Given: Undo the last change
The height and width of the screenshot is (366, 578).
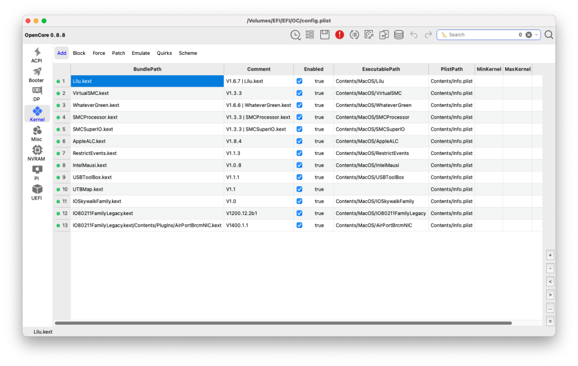Looking at the screenshot, I should (x=414, y=35).
